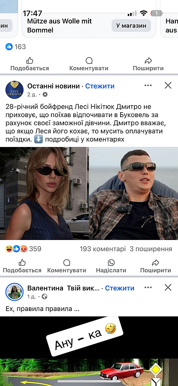This screenshot has height=386, width=178.
Task: Open three-dot menu on Останні новини post
Action: pos(148,85)
